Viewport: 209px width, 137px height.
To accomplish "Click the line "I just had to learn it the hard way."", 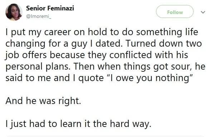I will 78,124.
